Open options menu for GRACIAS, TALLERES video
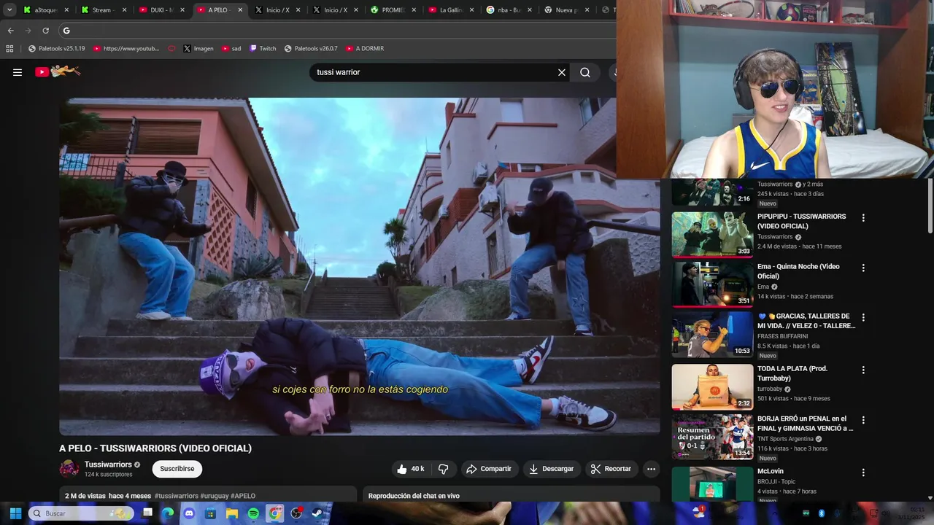This screenshot has height=525, width=934. click(863, 318)
